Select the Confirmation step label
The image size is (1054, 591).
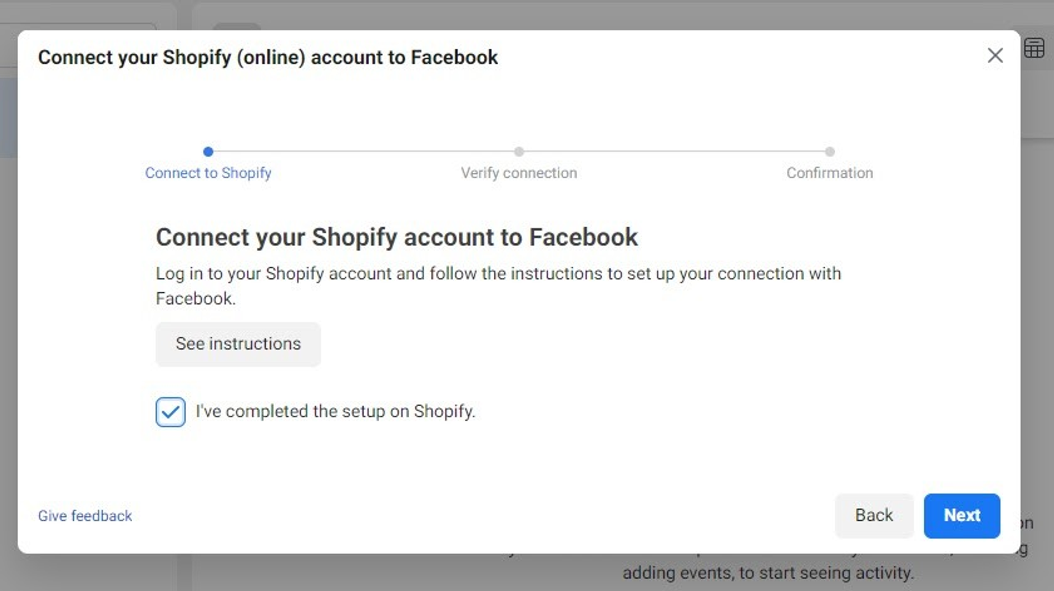click(830, 173)
